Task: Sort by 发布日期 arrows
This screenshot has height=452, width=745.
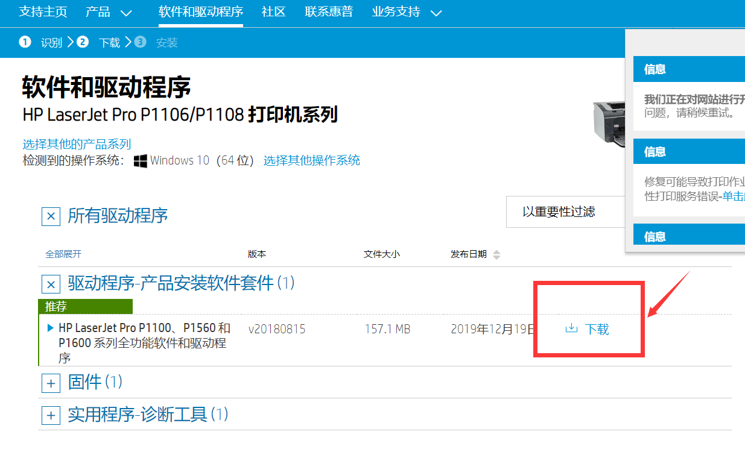Action: pyautogui.click(x=496, y=255)
